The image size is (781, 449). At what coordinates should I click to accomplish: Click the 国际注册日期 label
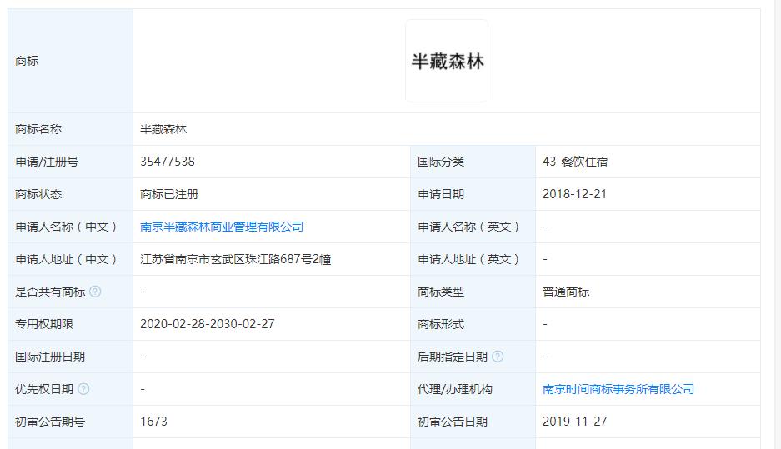tap(50, 357)
